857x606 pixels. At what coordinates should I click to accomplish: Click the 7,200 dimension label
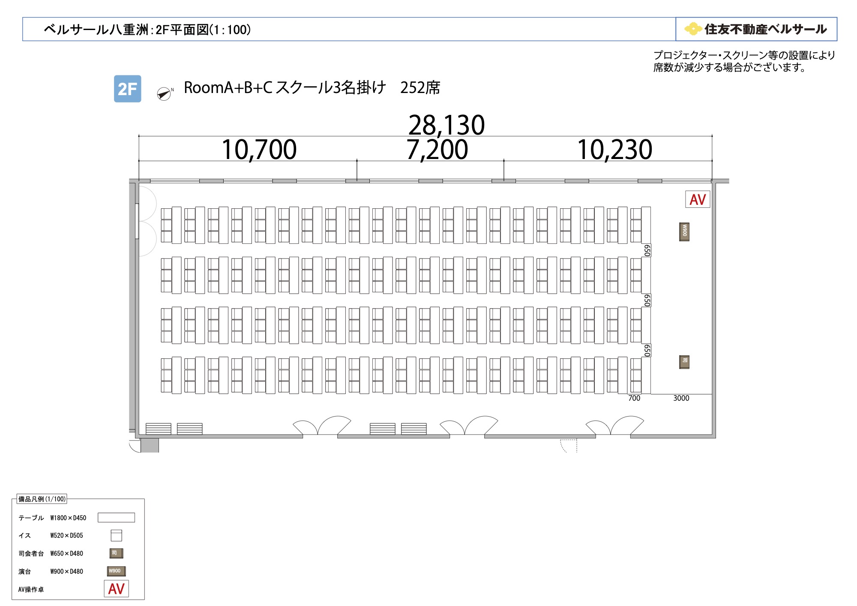pos(437,150)
